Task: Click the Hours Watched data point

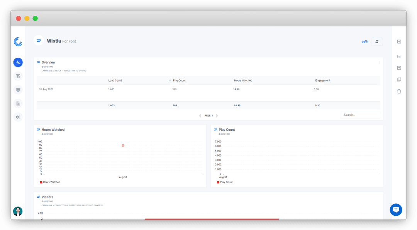Action: coord(123,145)
